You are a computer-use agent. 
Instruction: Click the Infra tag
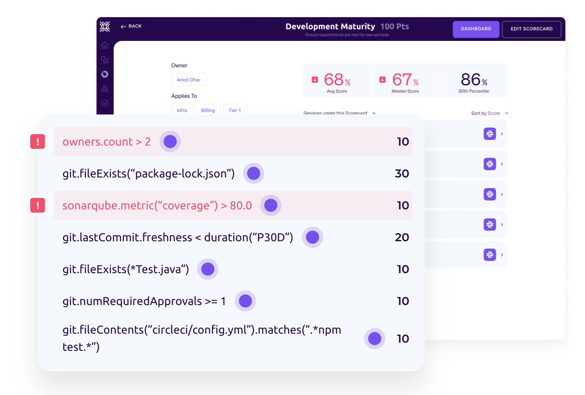point(182,110)
